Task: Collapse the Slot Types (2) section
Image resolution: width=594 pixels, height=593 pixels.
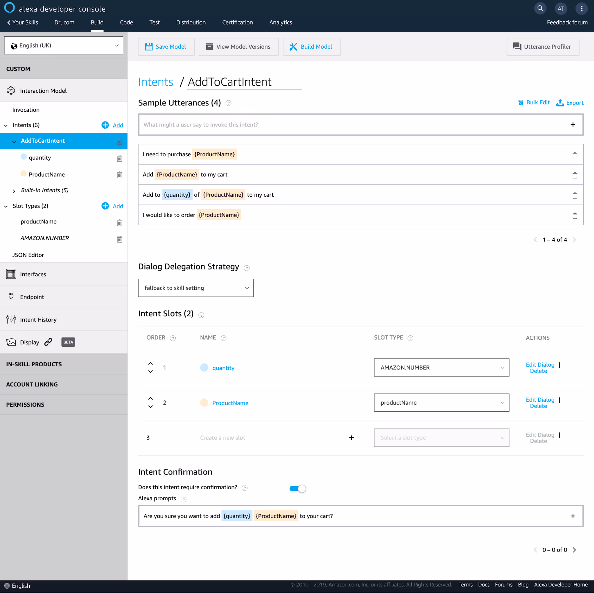Action: 6,206
